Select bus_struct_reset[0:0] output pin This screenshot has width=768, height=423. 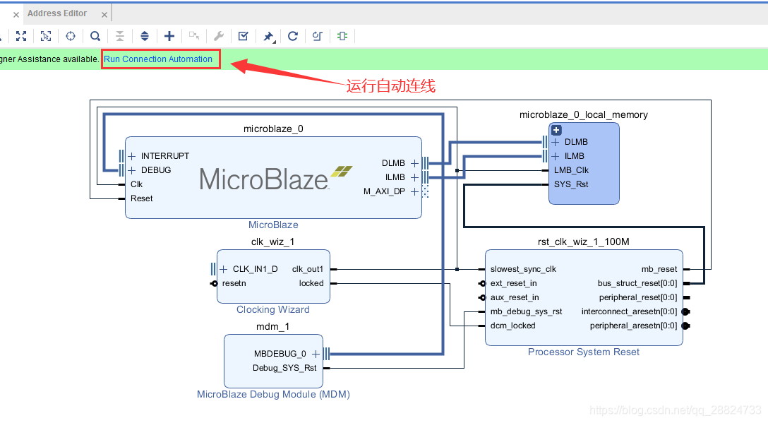tap(637, 283)
